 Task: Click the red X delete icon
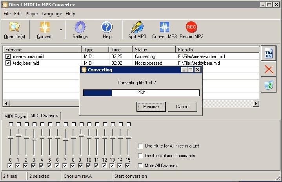(x=269, y=69)
